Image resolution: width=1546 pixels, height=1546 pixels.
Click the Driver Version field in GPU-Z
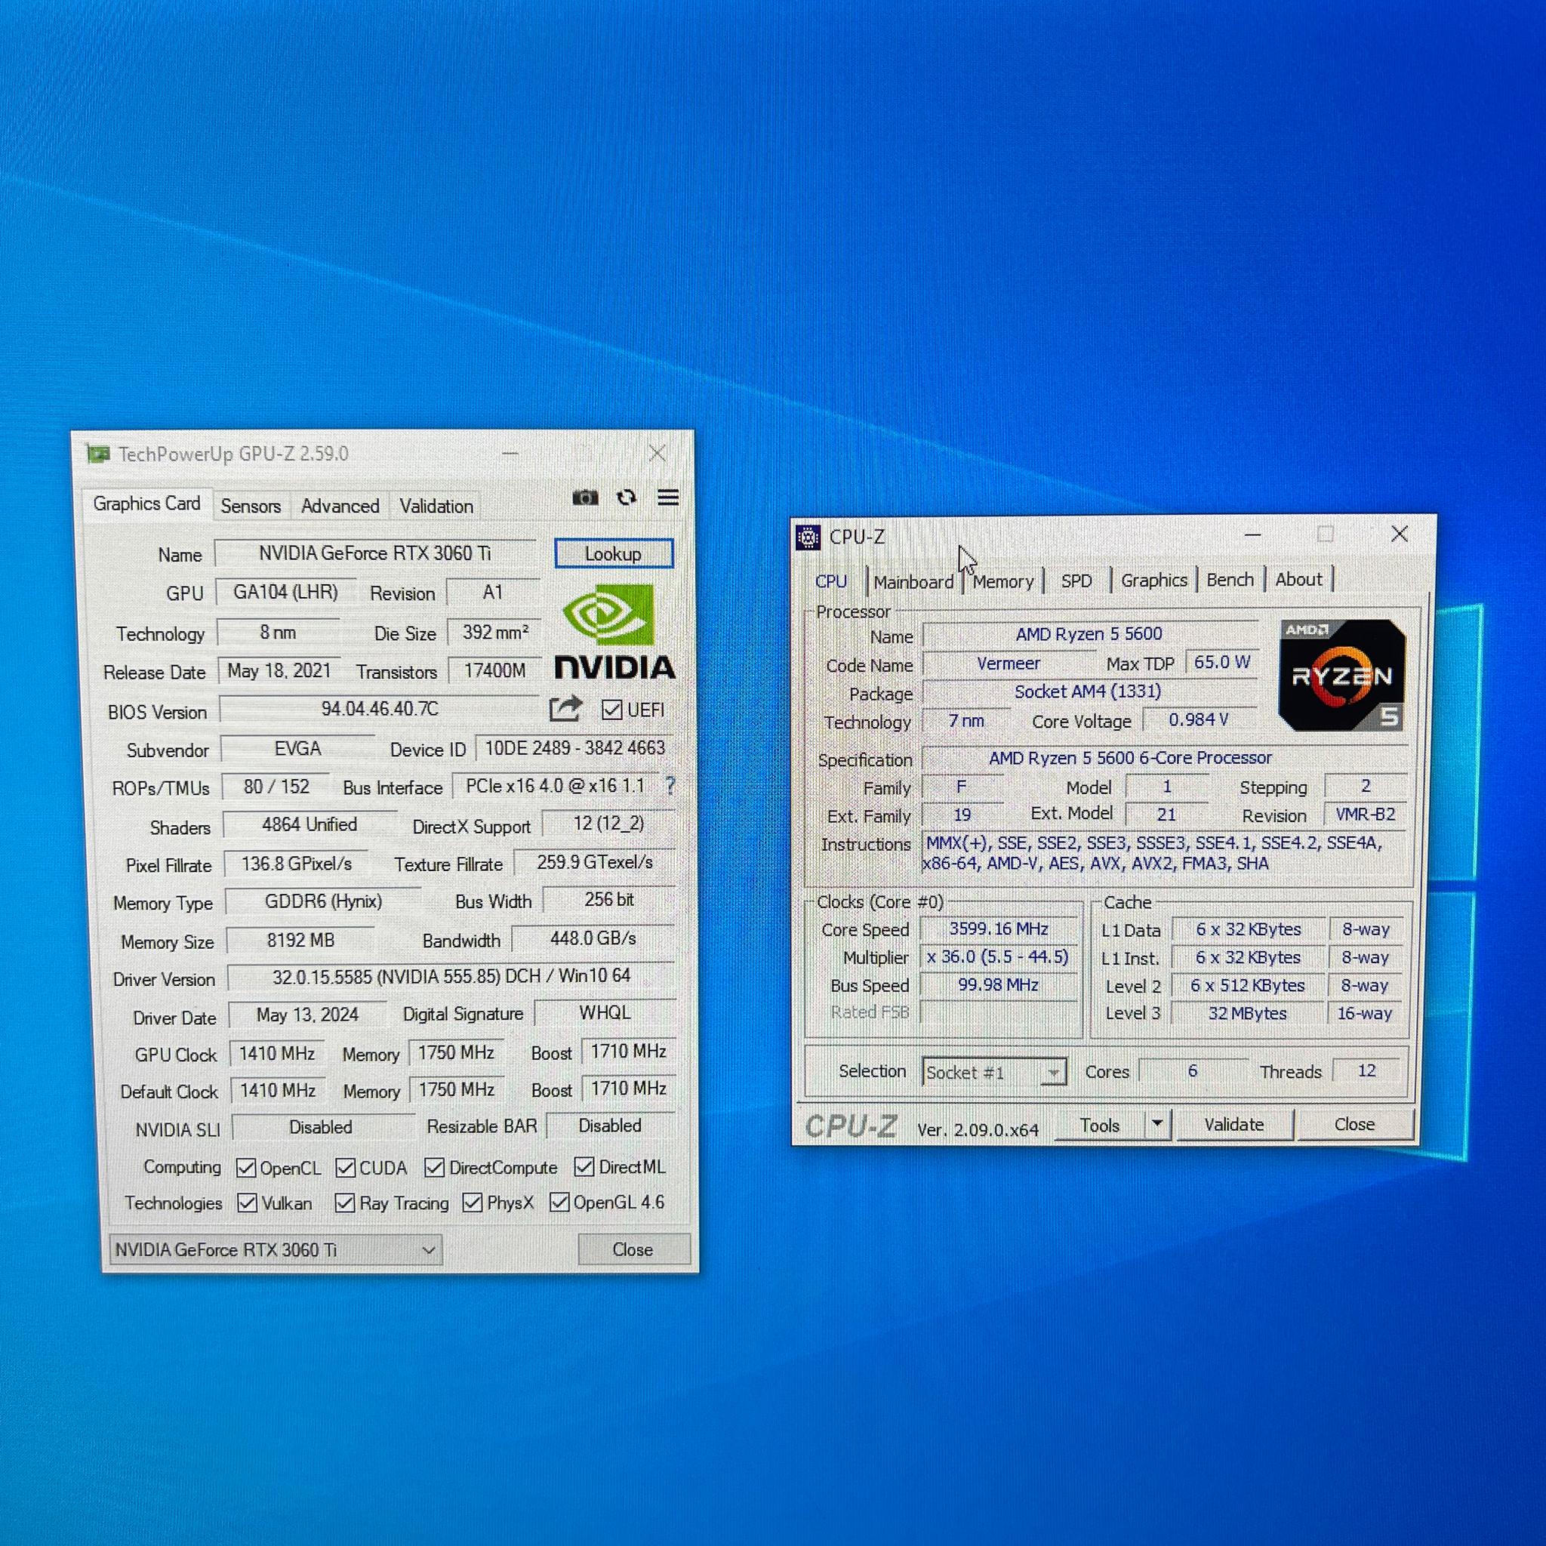[x=451, y=976]
